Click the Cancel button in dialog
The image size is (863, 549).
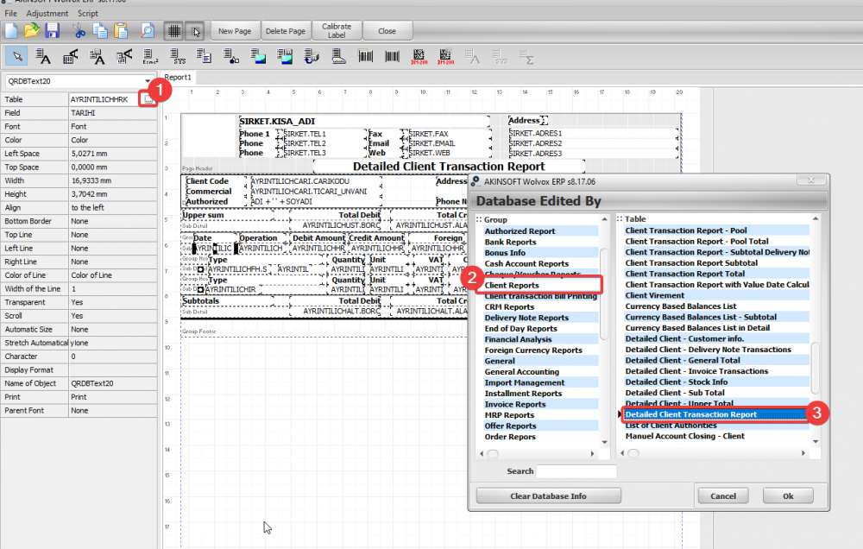click(x=723, y=496)
